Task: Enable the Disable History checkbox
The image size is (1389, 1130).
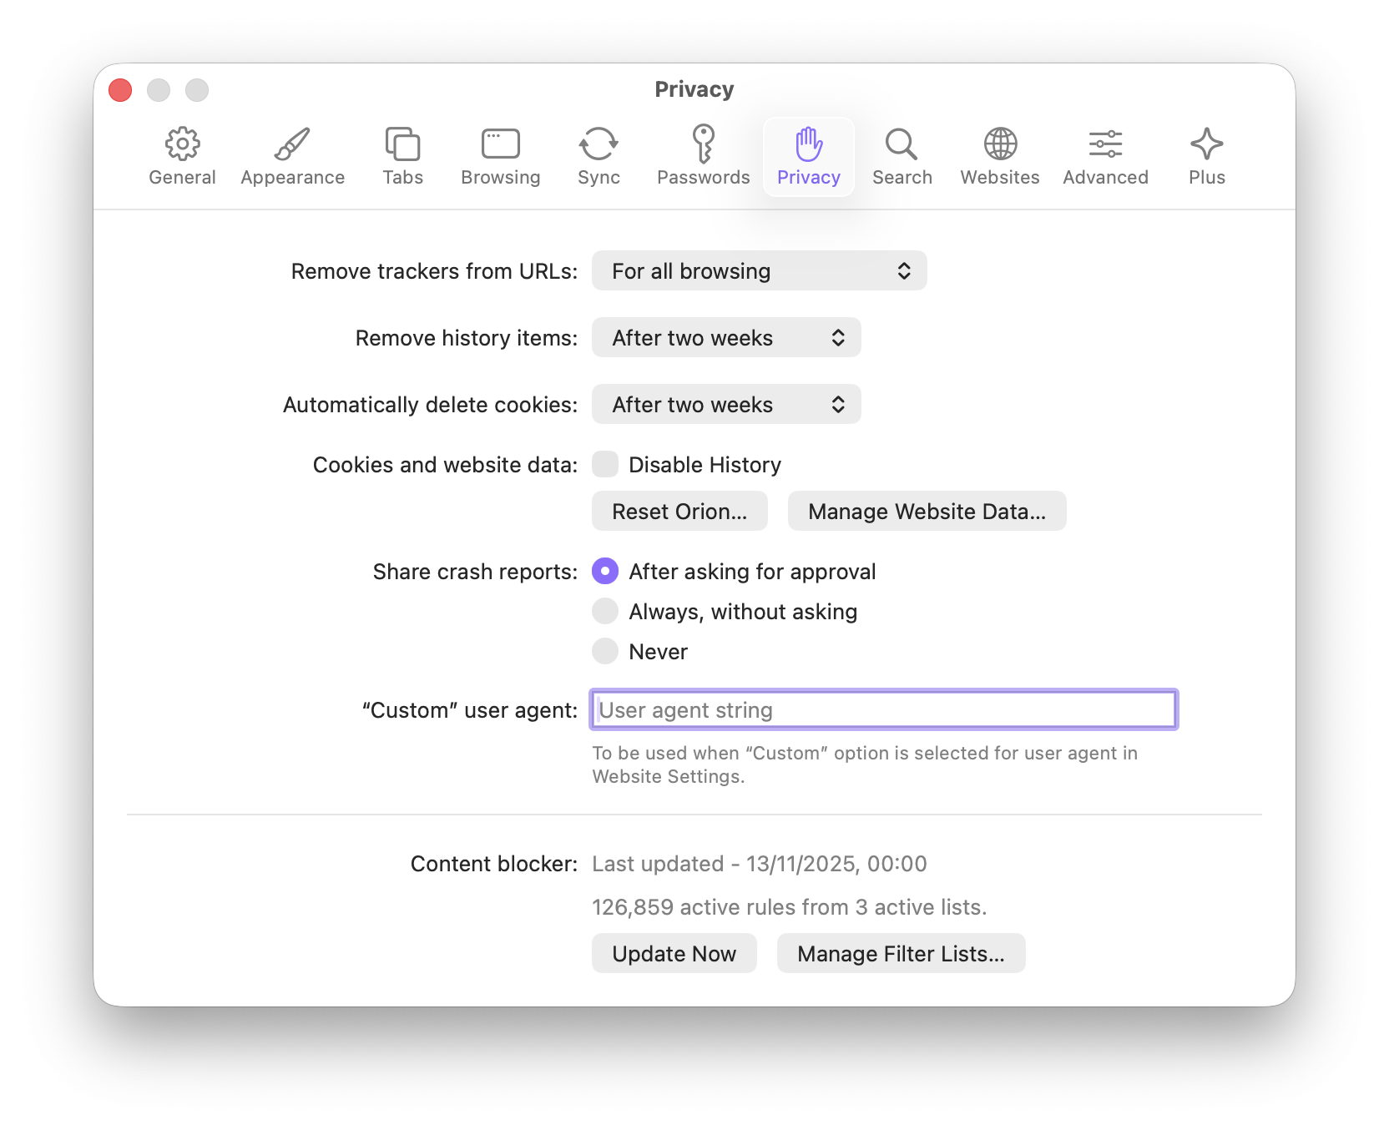Action: [x=605, y=464]
